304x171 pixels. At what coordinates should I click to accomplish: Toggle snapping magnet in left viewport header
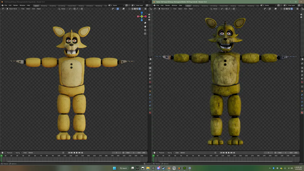coord(74,9)
